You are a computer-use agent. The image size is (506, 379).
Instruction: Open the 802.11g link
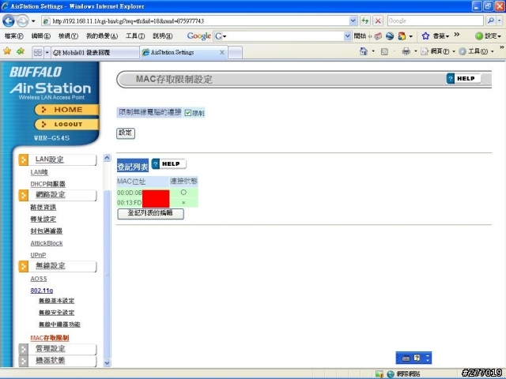click(42, 291)
